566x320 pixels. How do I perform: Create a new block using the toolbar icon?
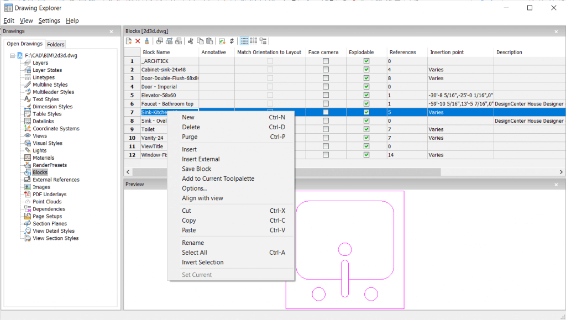click(x=129, y=41)
